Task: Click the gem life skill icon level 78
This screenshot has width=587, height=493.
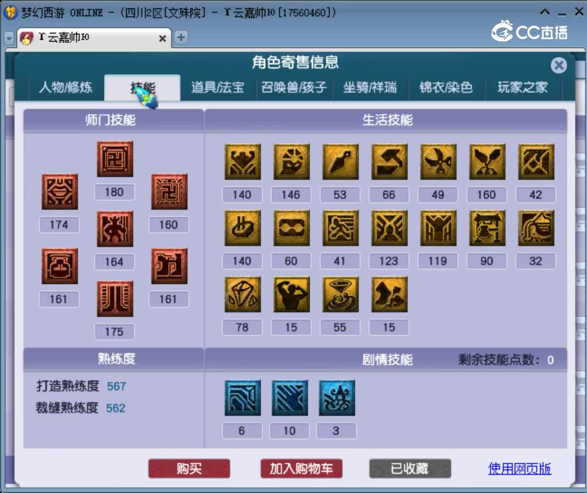Action: click(243, 294)
